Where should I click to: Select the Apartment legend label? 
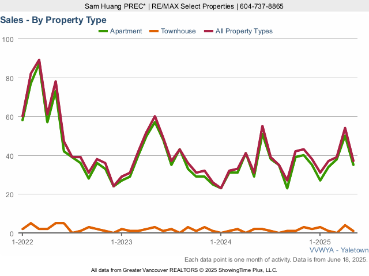point(126,31)
